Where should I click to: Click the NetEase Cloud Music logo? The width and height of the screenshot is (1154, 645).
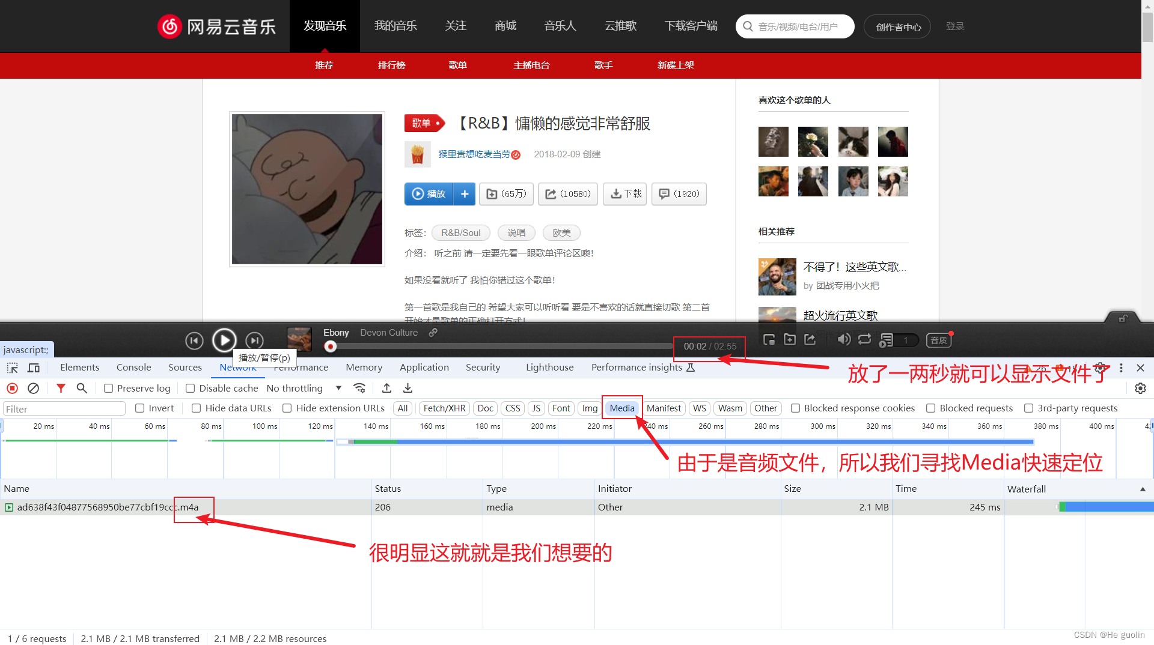(216, 26)
